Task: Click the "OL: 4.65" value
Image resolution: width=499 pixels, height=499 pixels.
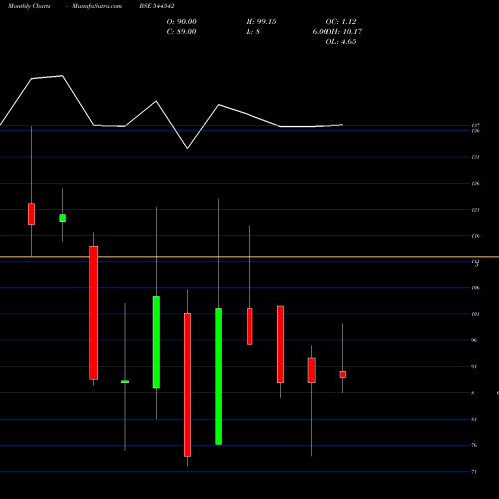Action: coord(341,42)
